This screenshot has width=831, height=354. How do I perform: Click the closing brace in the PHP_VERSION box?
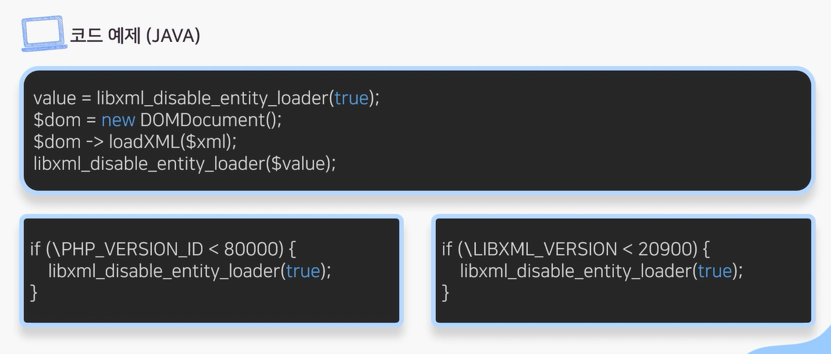34,292
